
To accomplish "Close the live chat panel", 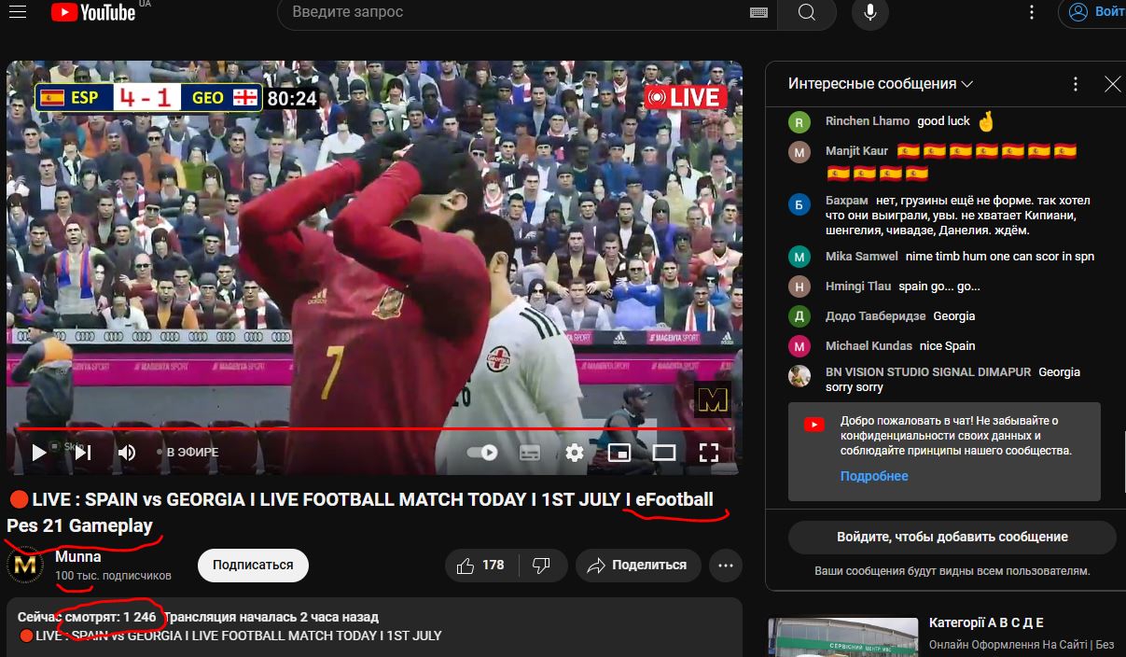I will (x=1113, y=84).
